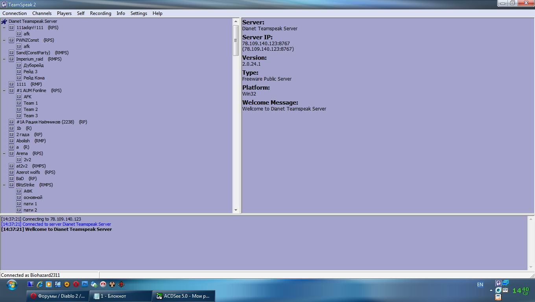Open the Settings menu
Viewport: 535px width, 302px height.
pos(138,13)
